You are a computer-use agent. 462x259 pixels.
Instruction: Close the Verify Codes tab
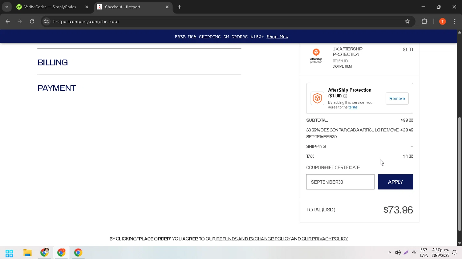pyautogui.click(x=87, y=7)
